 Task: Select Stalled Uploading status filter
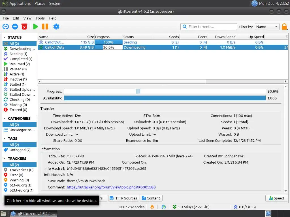tap(20, 89)
